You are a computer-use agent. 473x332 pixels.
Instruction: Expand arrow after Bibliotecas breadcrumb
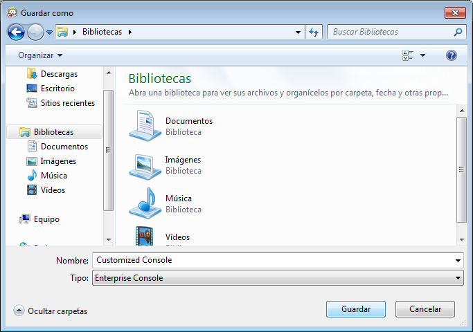click(130, 32)
